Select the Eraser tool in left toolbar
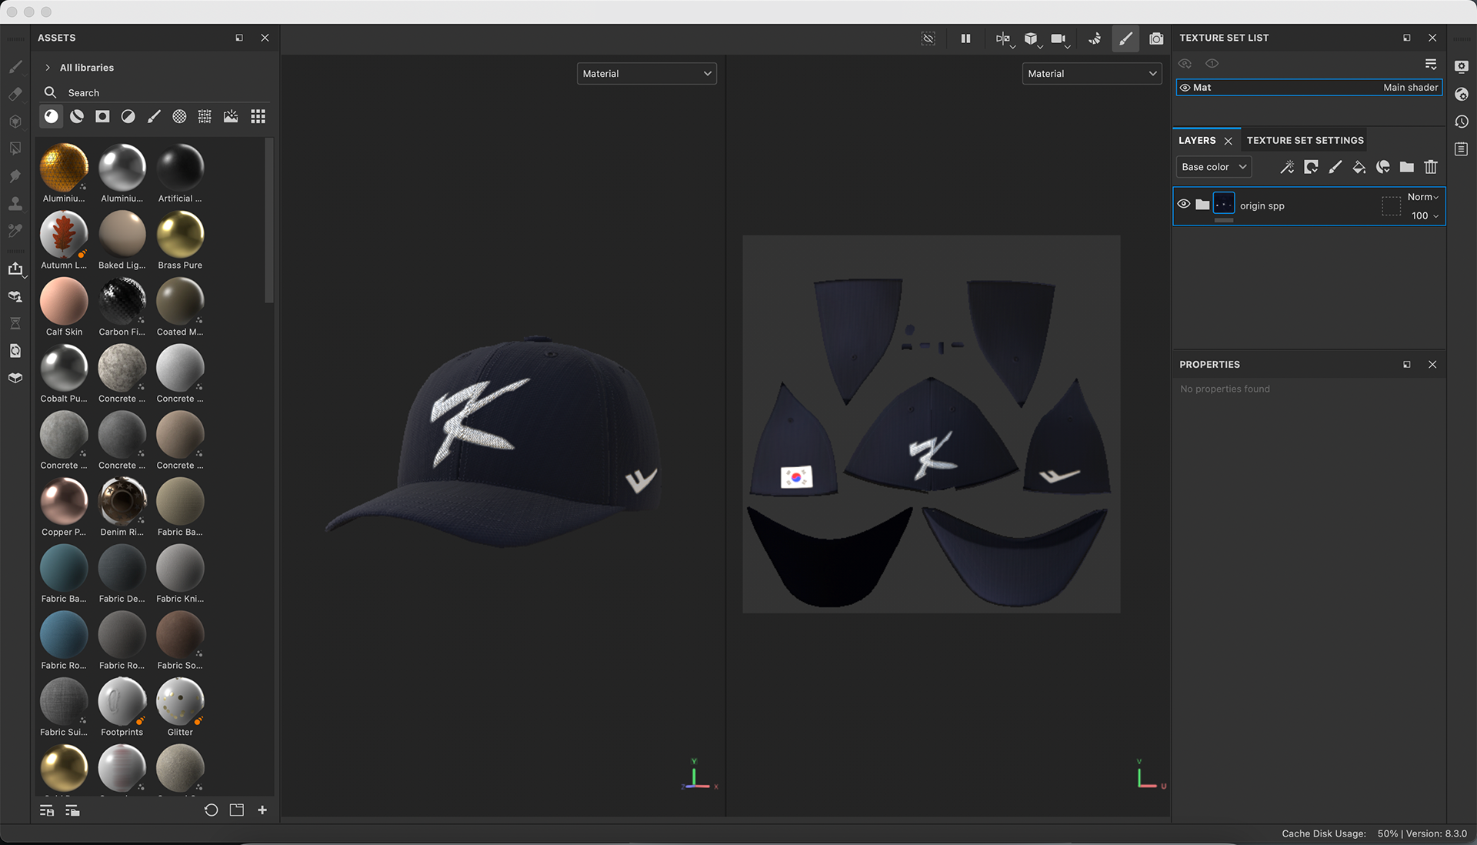This screenshot has width=1477, height=845. pyautogui.click(x=15, y=94)
